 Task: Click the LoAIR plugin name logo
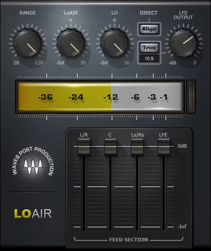point(33,213)
